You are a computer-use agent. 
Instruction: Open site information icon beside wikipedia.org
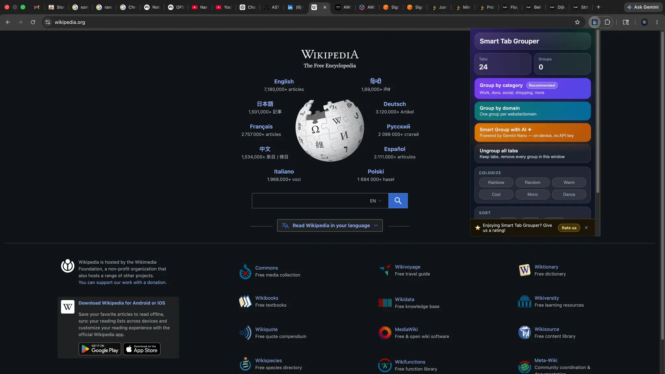pos(48,22)
